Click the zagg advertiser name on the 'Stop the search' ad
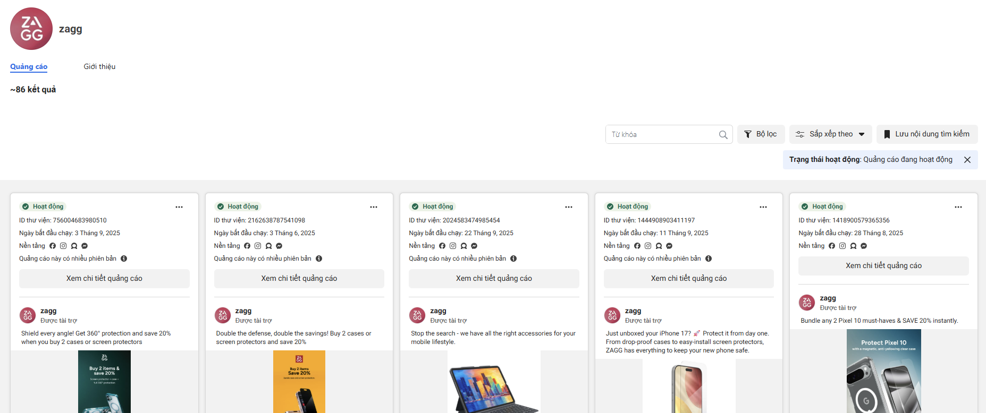The width and height of the screenshot is (986, 413). tap(438, 311)
